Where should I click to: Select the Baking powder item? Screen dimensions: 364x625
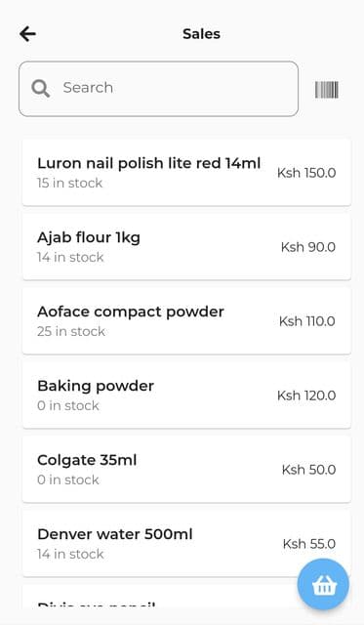[x=186, y=395]
